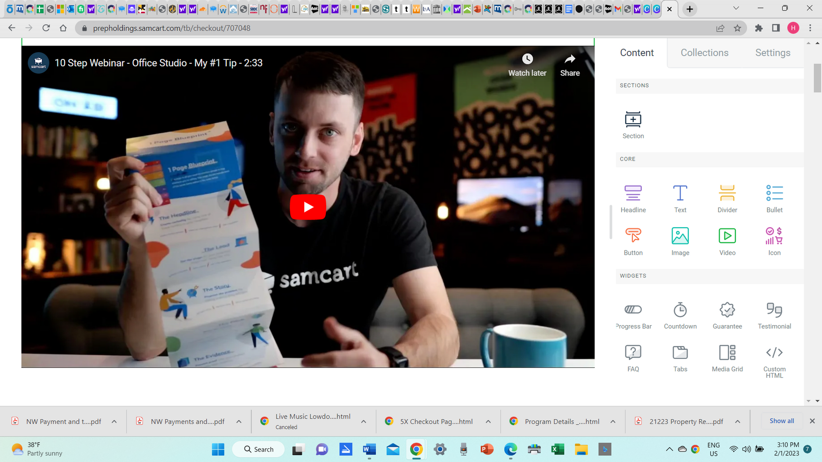Switch to the Collections tab
The width and height of the screenshot is (822, 462).
click(704, 53)
